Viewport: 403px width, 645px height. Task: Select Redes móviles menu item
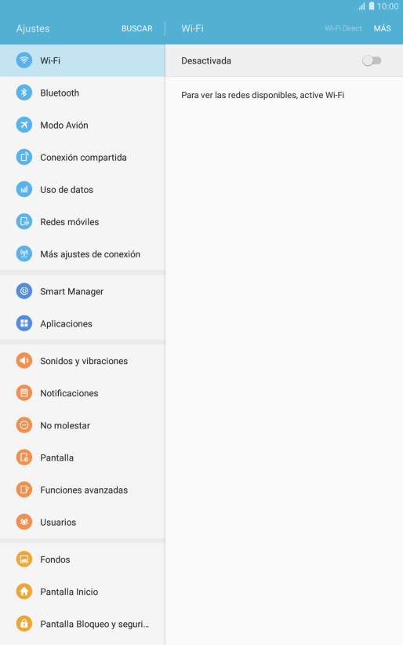click(x=82, y=222)
